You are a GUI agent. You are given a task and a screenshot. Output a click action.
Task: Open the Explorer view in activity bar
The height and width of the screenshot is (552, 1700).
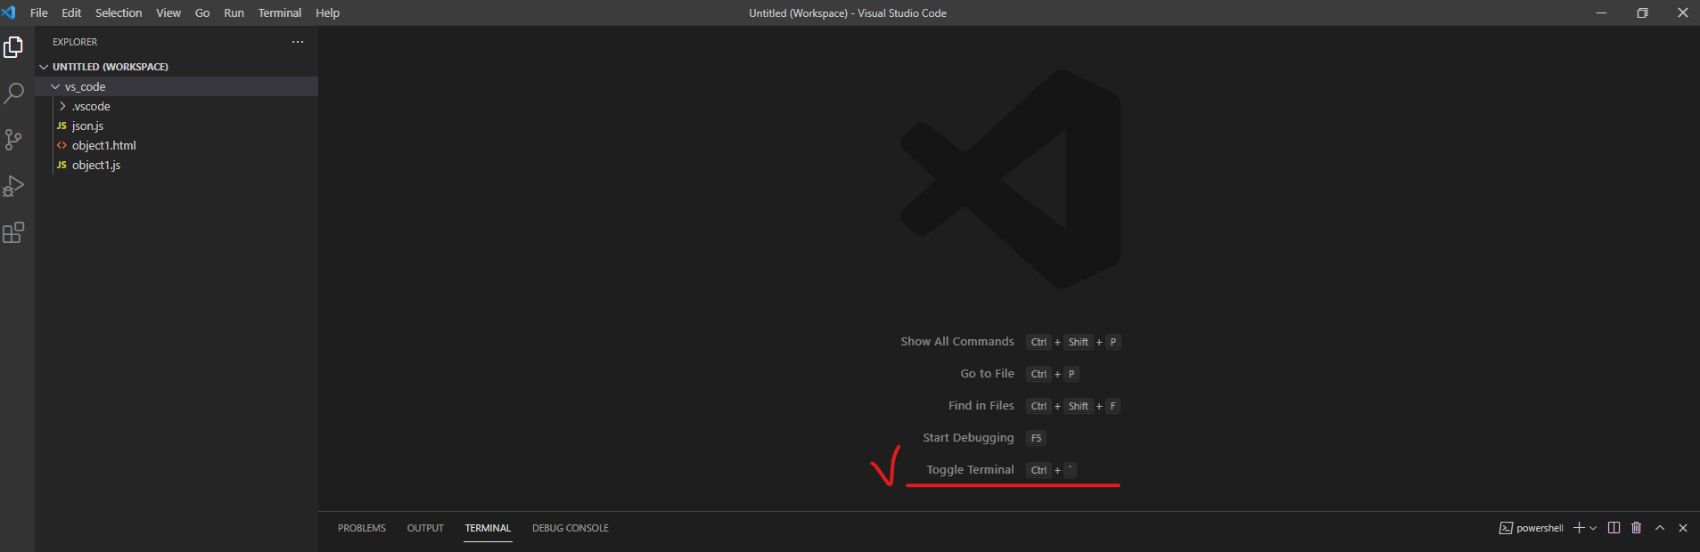click(13, 46)
